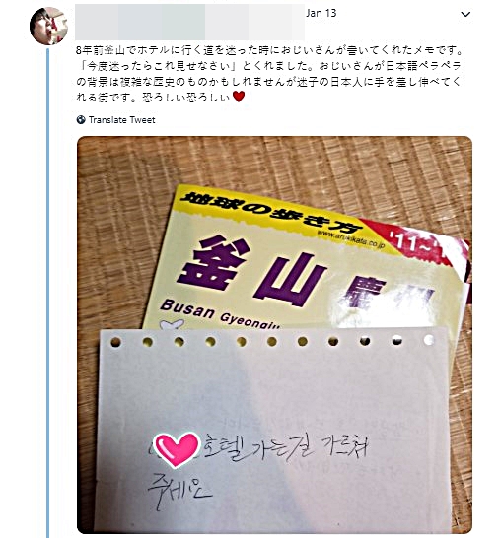Click the Busan Gyeongju text on cover

pyautogui.click(x=220, y=314)
